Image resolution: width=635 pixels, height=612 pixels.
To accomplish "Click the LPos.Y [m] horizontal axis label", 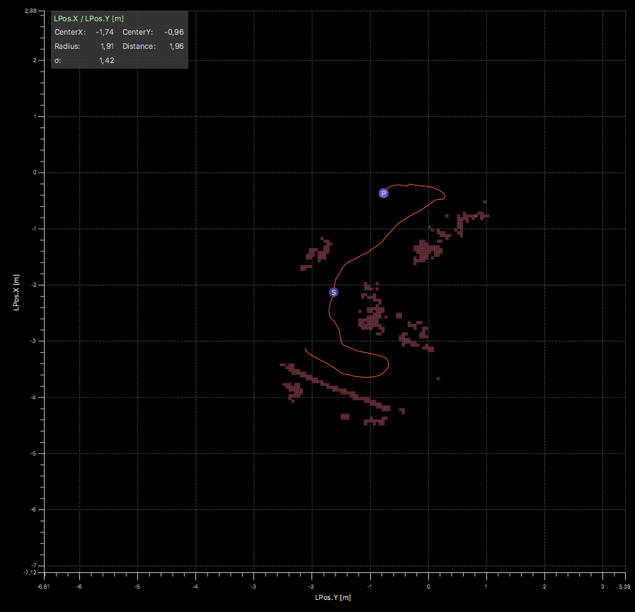I will coord(333,597).
